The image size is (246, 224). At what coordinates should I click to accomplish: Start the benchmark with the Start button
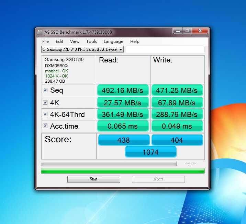(94, 179)
